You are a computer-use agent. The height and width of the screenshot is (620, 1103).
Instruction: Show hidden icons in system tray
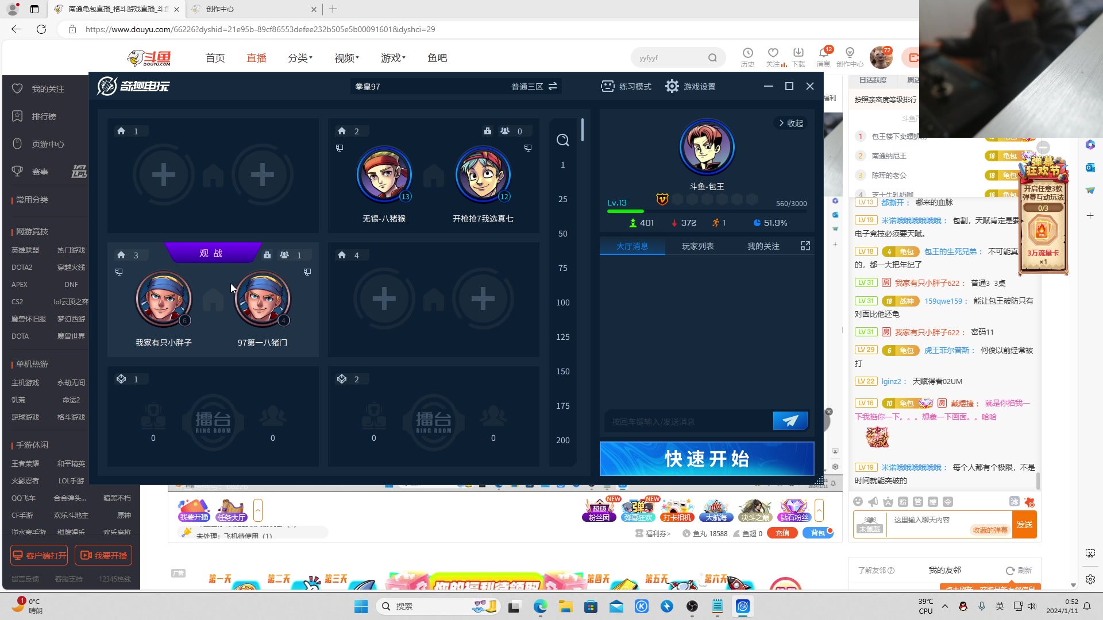pos(945,606)
